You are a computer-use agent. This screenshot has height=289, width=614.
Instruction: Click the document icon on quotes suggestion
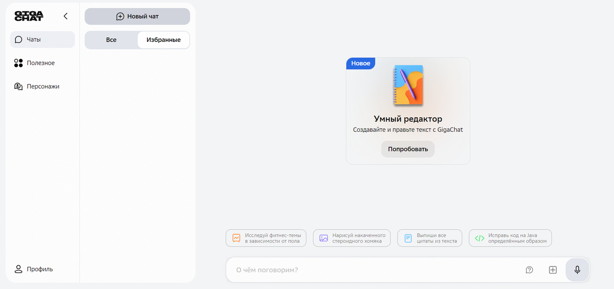click(x=408, y=238)
